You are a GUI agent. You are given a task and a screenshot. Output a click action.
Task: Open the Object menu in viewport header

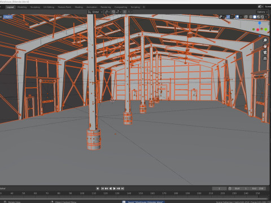(x=7, y=17)
